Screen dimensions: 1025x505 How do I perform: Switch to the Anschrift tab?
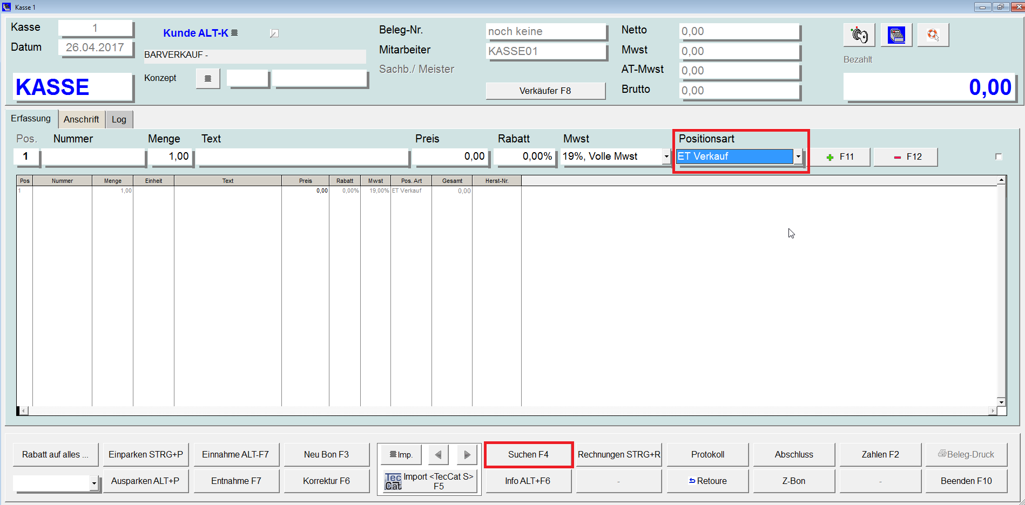81,119
